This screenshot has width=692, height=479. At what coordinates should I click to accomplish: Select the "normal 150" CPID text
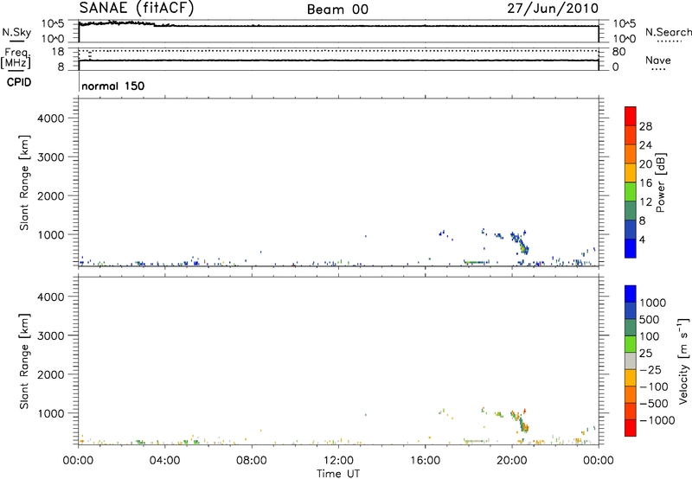[x=113, y=86]
